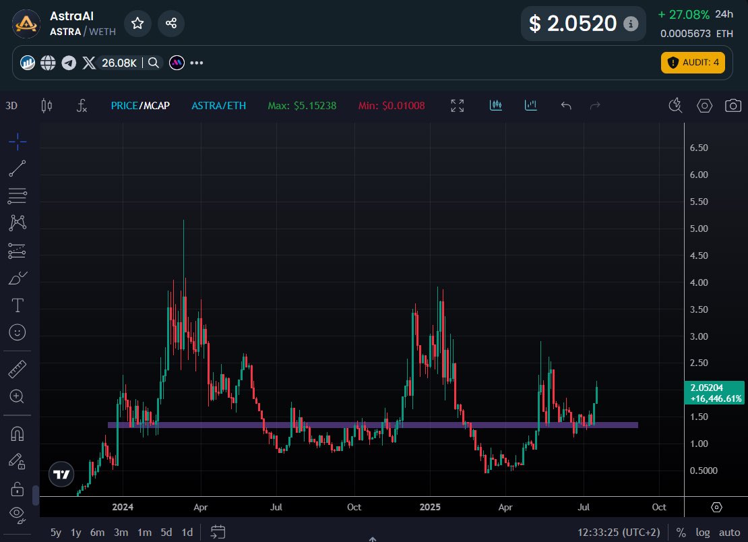Viewport: 748px width, 542px height.
Task: Select the pattern drawing tool
Action: [17, 223]
